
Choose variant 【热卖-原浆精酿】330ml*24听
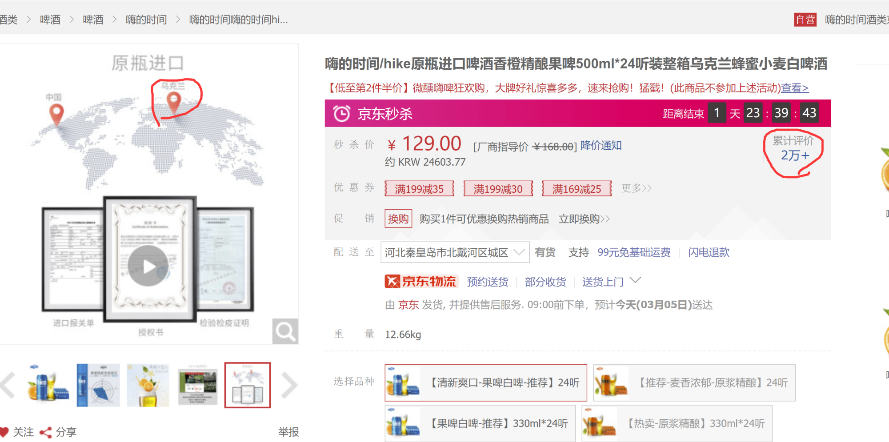click(x=677, y=423)
